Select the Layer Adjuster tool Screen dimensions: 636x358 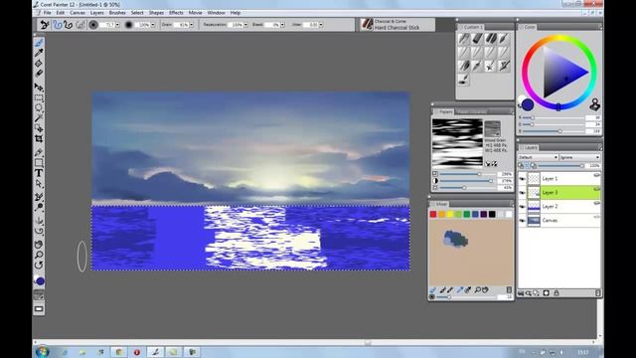point(39,88)
